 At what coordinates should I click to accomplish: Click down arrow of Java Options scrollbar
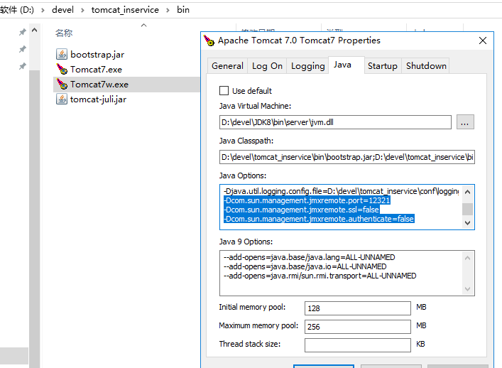point(467,222)
